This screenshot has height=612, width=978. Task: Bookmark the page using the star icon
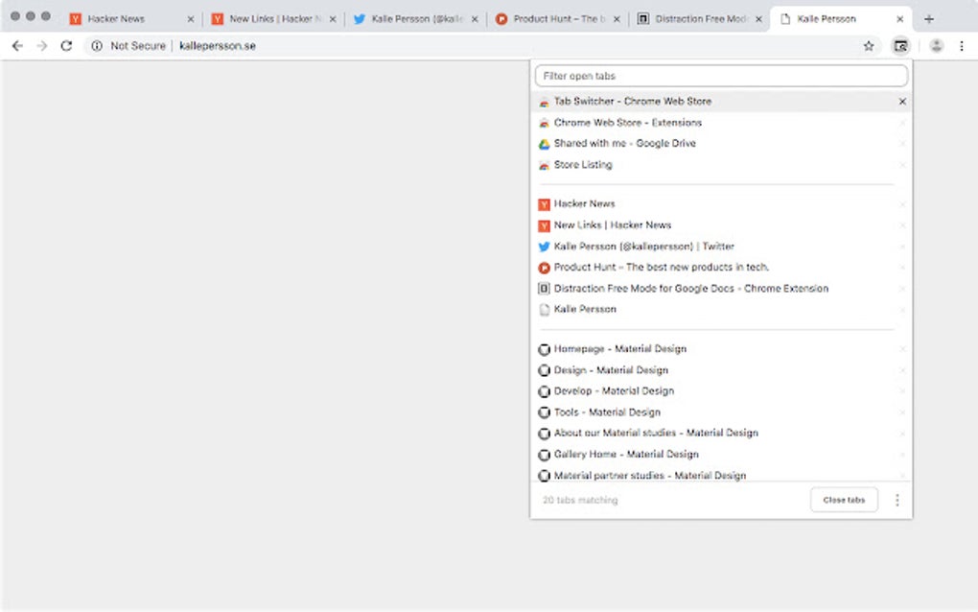[868, 45]
